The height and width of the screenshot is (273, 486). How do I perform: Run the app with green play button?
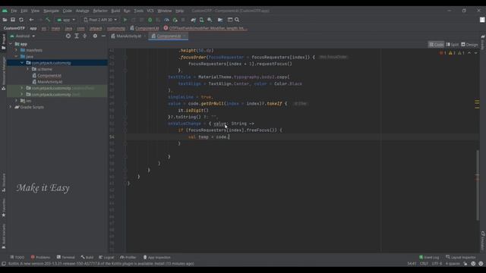coord(125,20)
